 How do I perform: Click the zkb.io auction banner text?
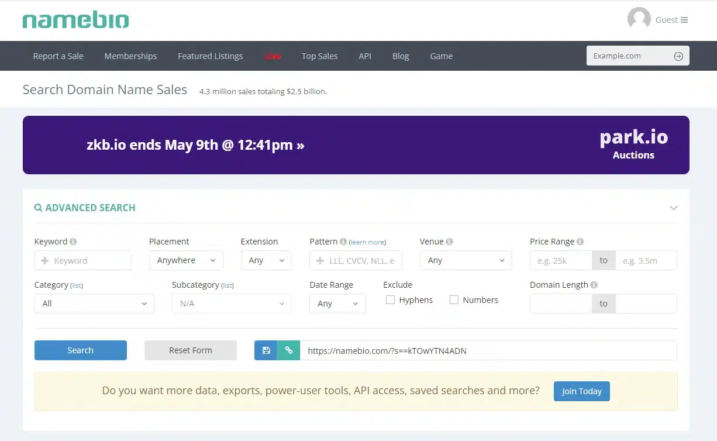tap(195, 145)
